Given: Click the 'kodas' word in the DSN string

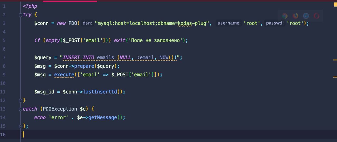Looking at the screenshot, I should point(185,23).
